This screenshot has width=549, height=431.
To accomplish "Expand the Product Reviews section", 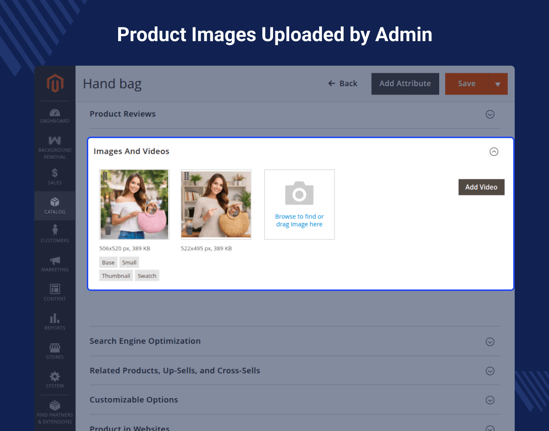I will 490,114.
